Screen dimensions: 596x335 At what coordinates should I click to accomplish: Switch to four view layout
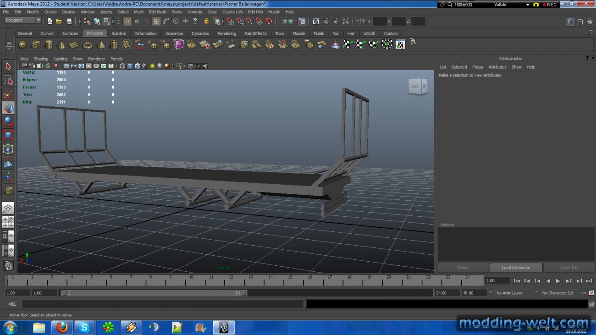[8, 222]
